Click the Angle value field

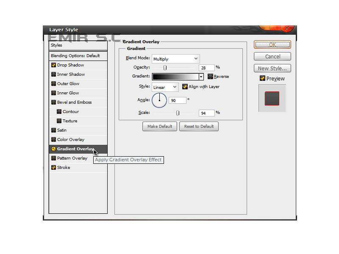point(177,100)
